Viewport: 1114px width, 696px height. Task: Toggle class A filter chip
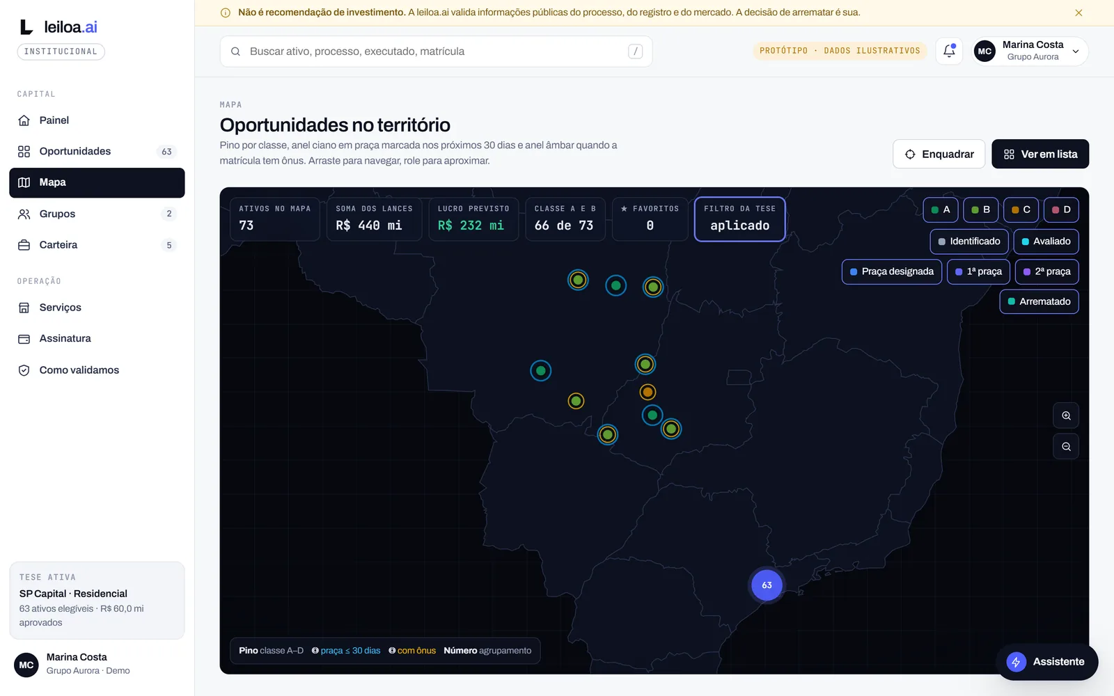pos(941,209)
